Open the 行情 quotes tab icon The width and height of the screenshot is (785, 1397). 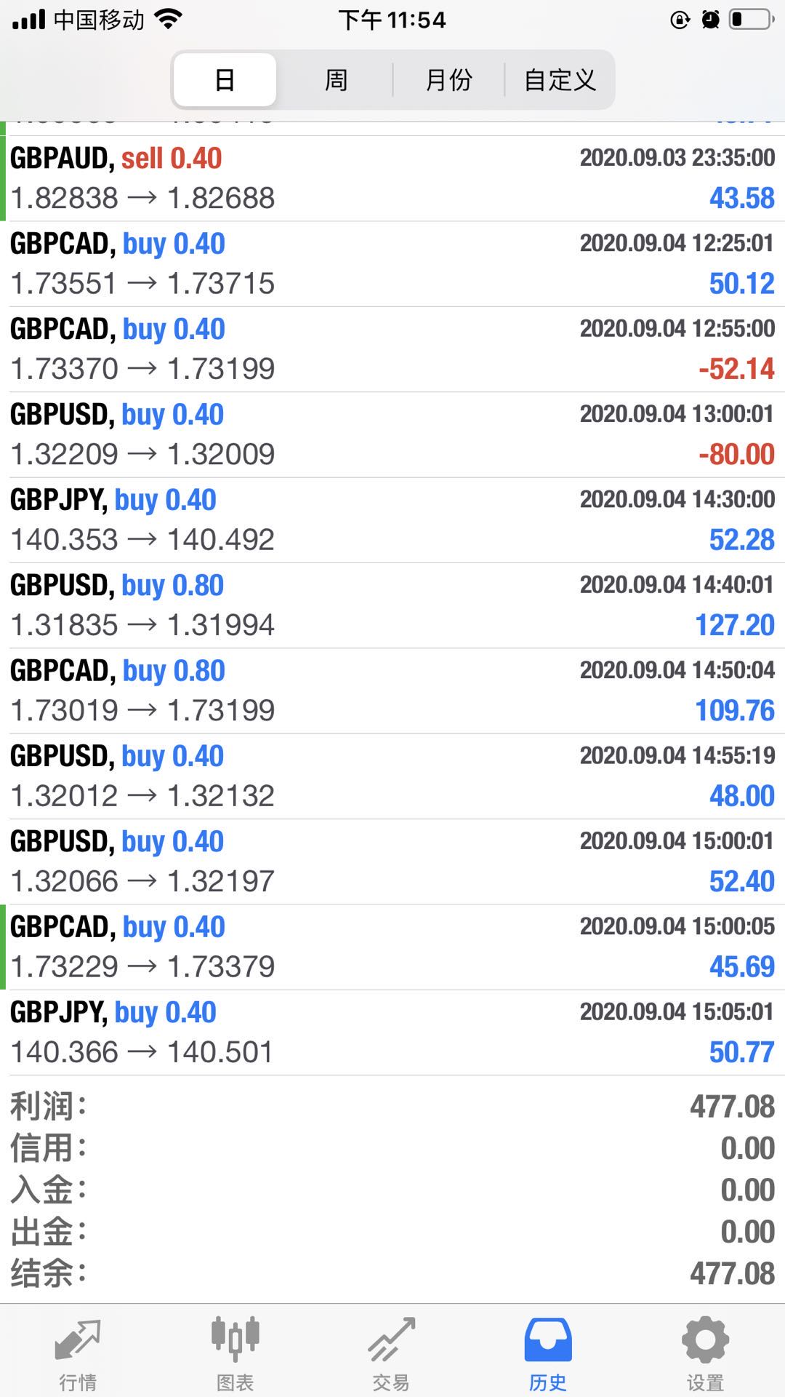(x=78, y=1340)
